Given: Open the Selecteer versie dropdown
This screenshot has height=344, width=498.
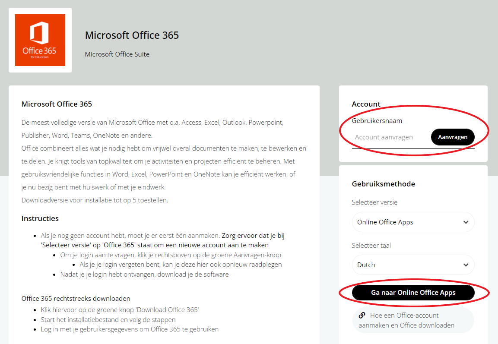Looking at the screenshot, I should pyautogui.click(x=413, y=222).
